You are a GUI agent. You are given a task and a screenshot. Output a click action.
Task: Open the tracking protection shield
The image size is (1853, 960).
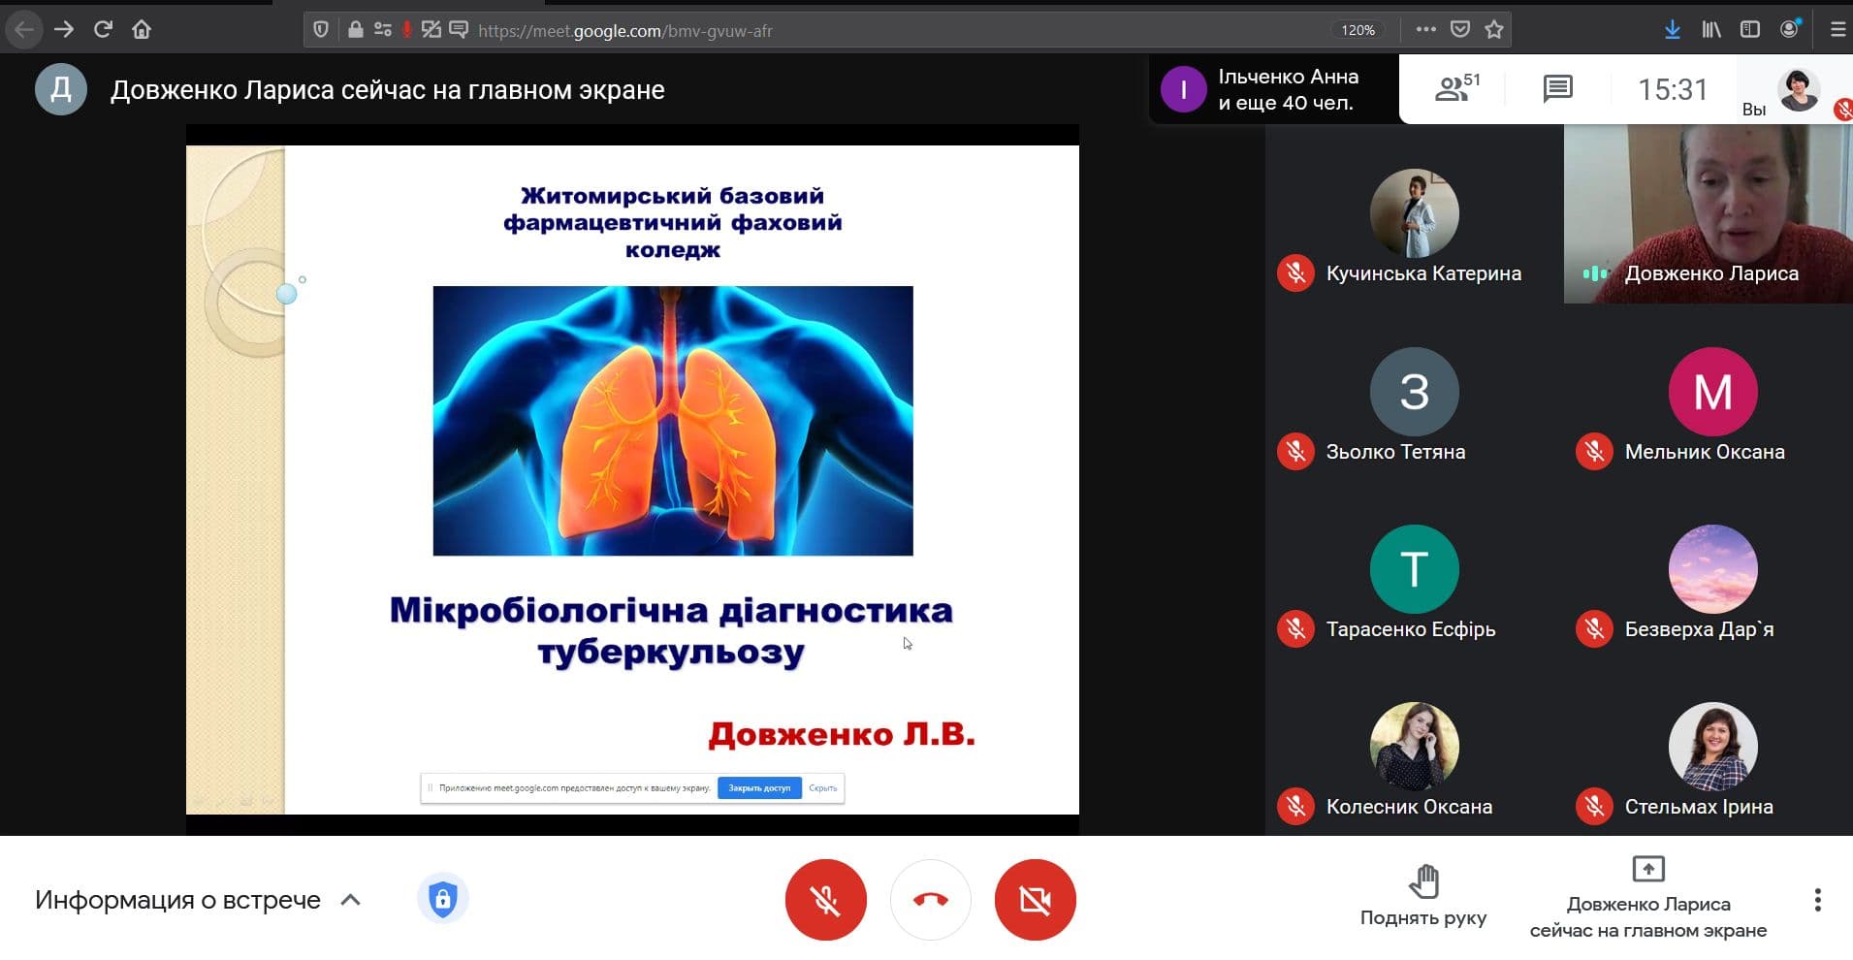click(x=321, y=30)
